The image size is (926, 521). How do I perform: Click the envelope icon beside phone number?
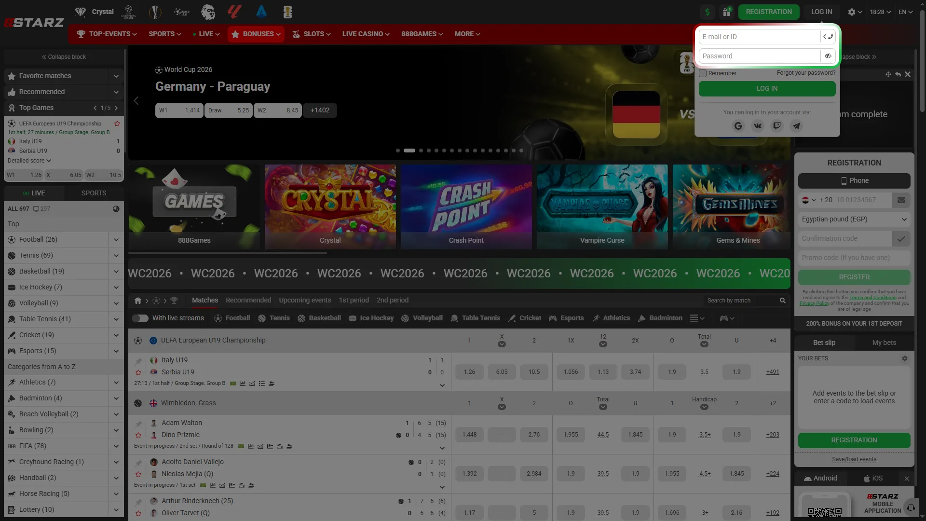tap(901, 200)
